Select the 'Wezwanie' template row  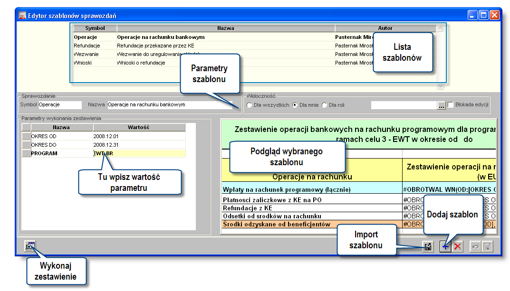254,54
